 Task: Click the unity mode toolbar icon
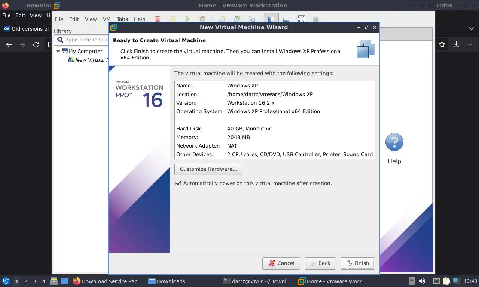click(x=316, y=19)
